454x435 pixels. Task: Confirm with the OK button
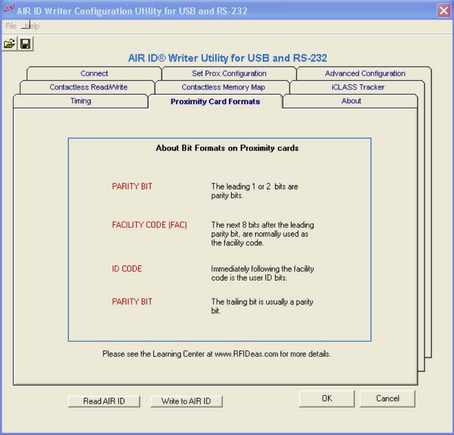coord(327,398)
